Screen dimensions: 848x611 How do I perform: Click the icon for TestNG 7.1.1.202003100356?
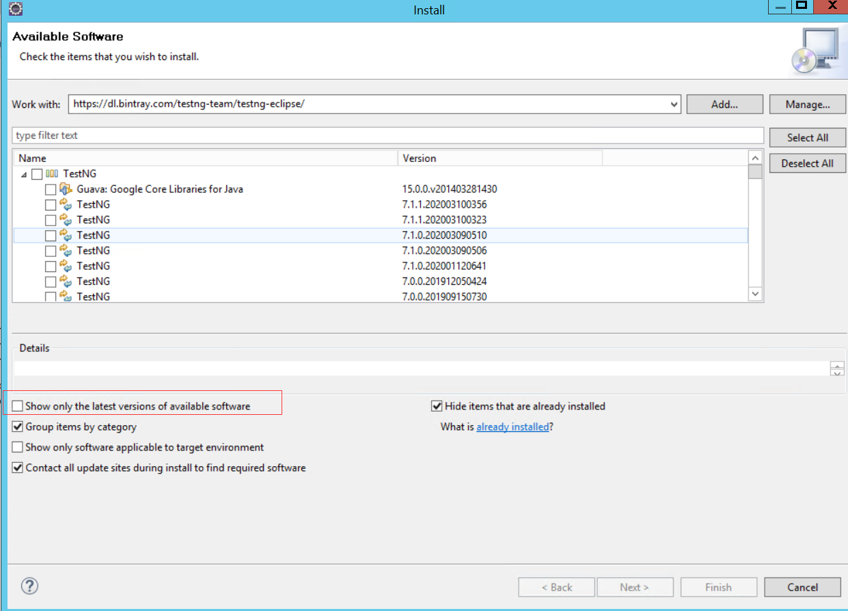tap(66, 204)
